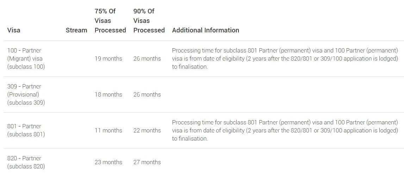Select the 11 months cell
The width and height of the screenshot is (404, 173).
(x=108, y=130)
